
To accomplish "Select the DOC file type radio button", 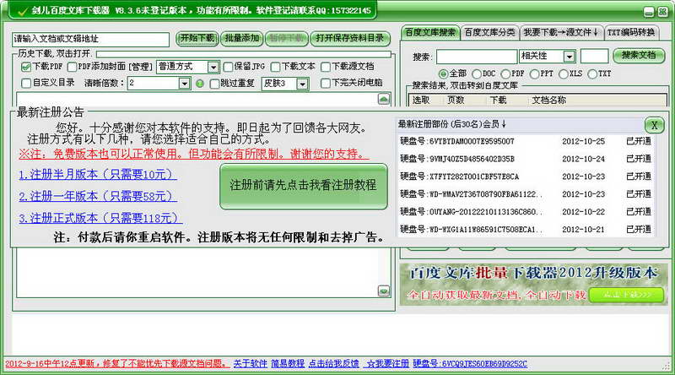I will pyautogui.click(x=478, y=73).
